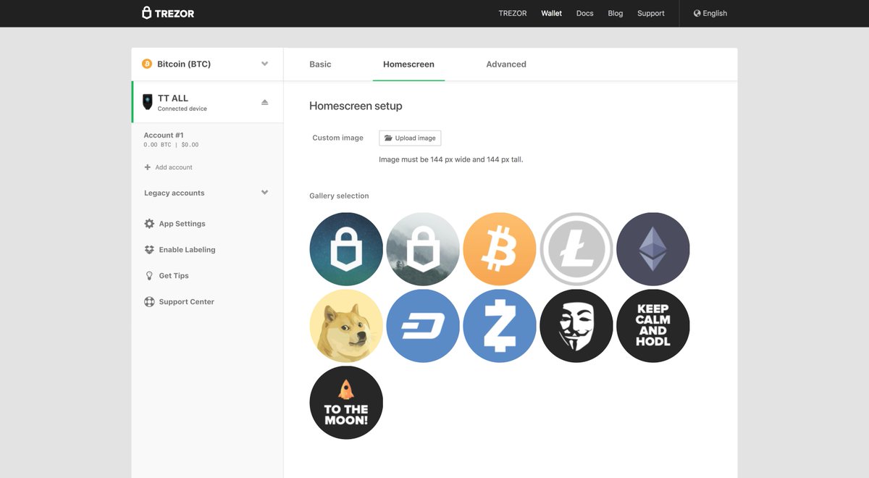The width and height of the screenshot is (869, 478).
Task: Open the English language selector
Action: point(710,13)
